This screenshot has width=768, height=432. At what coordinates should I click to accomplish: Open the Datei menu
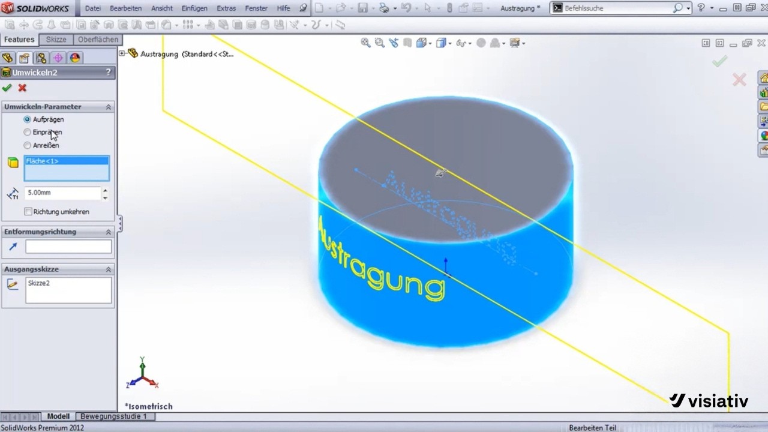click(93, 8)
